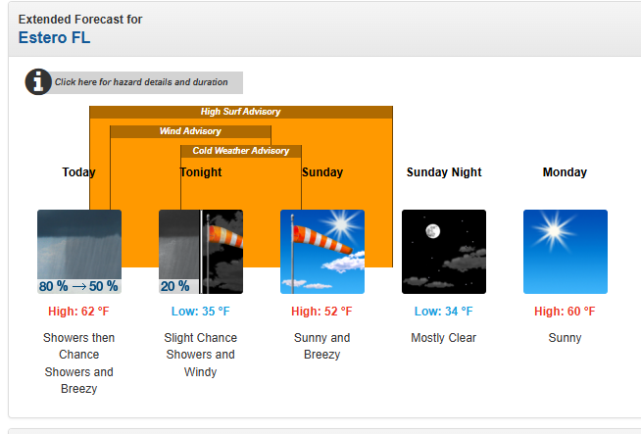The width and height of the screenshot is (641, 434).
Task: Open the Wind Advisory banner
Action: [x=190, y=131]
